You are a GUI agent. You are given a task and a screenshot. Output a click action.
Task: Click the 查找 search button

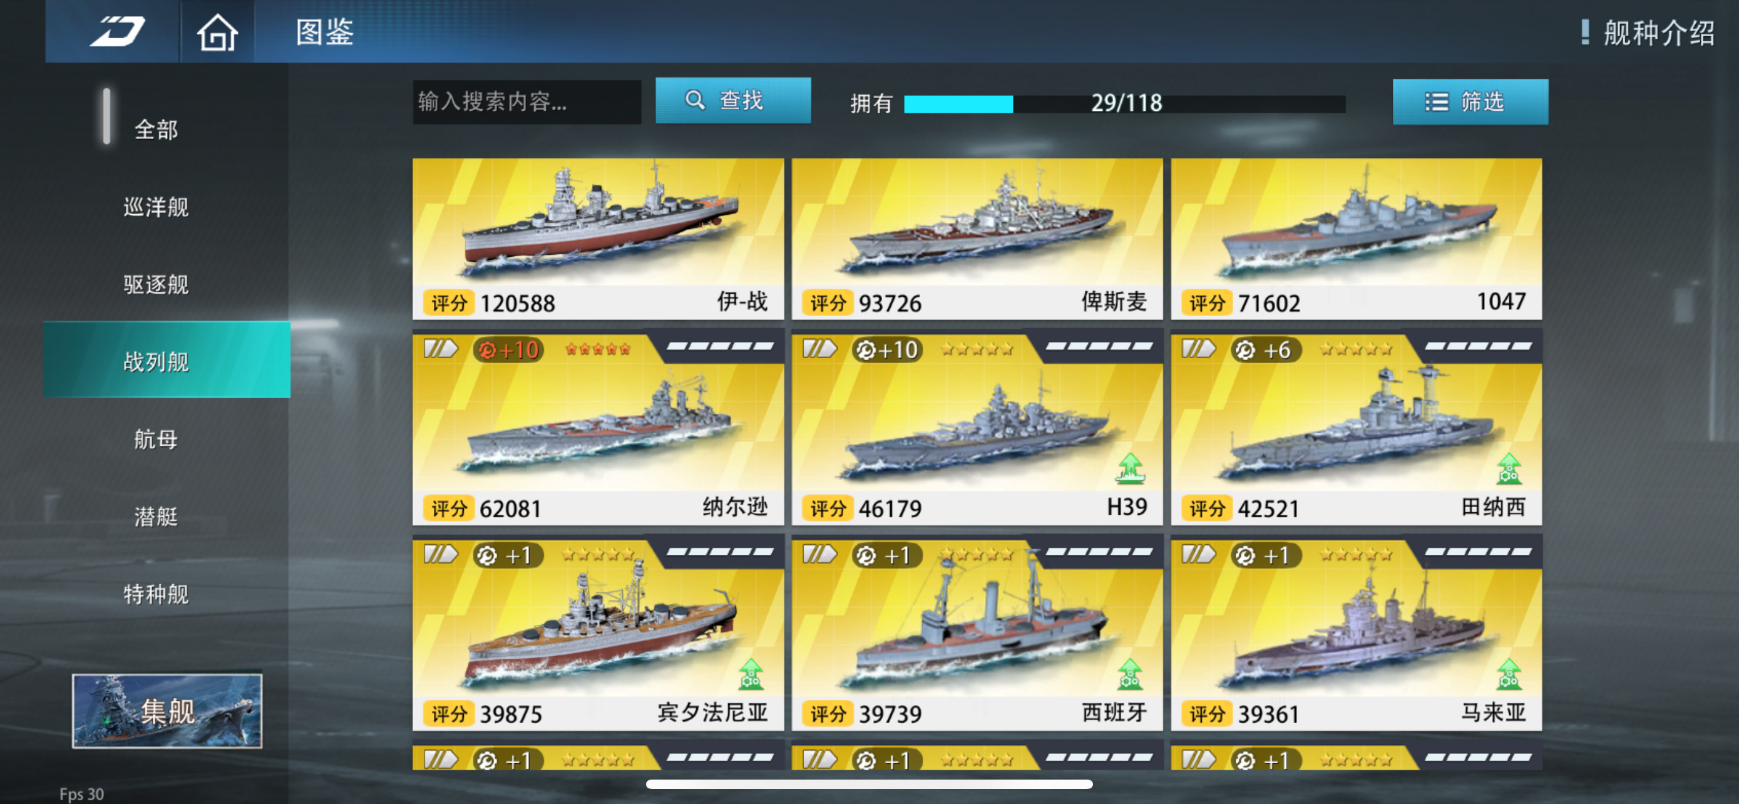tap(733, 101)
